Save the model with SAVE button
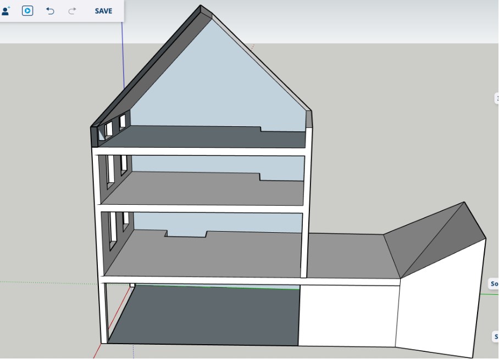This screenshot has height=359, width=499. coord(103,10)
